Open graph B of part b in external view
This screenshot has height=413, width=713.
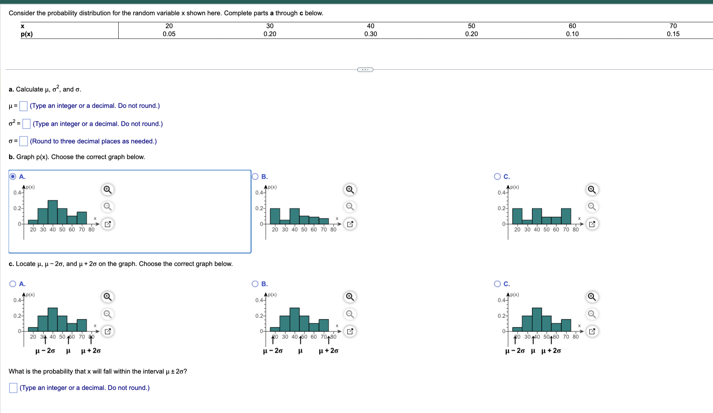(x=350, y=224)
